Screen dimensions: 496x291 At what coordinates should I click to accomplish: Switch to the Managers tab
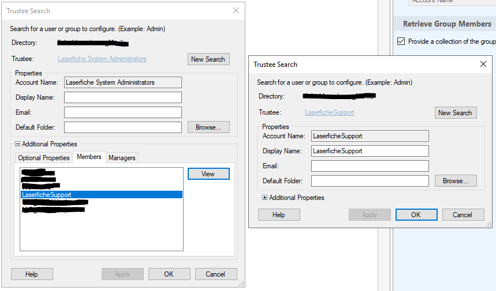pos(122,158)
